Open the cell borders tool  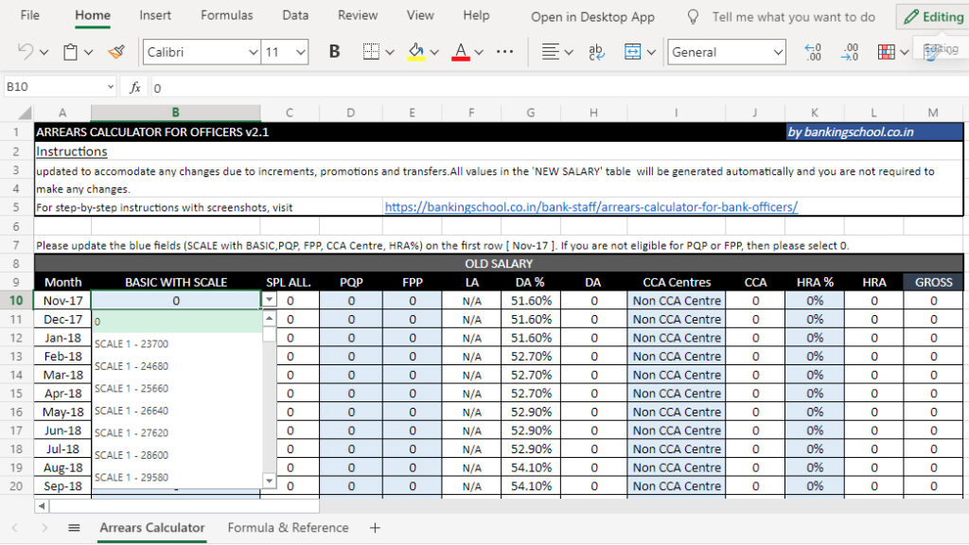coord(372,52)
